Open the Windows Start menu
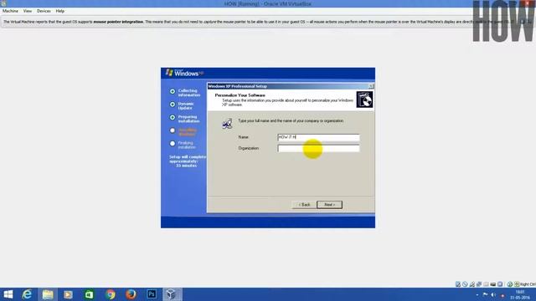The image size is (536, 301). pyautogui.click(x=8, y=294)
